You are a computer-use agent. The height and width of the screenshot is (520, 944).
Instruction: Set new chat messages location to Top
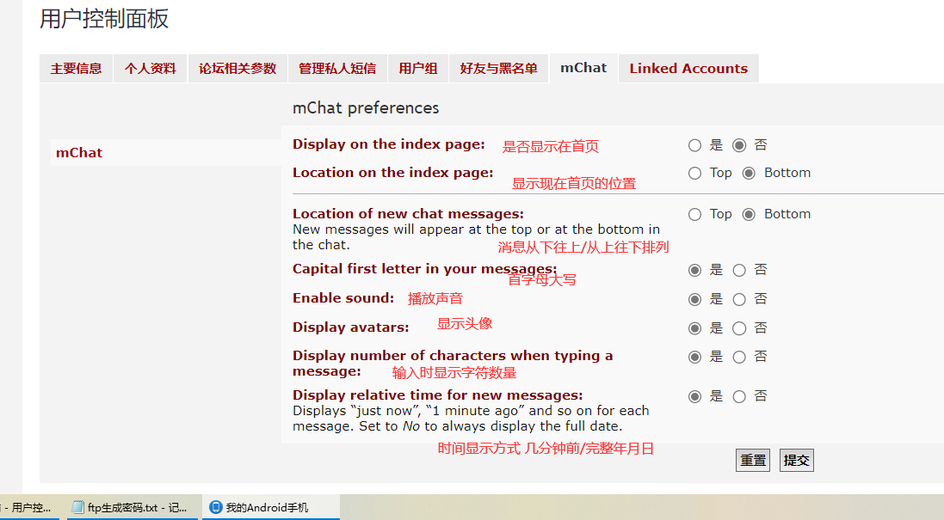tap(695, 215)
